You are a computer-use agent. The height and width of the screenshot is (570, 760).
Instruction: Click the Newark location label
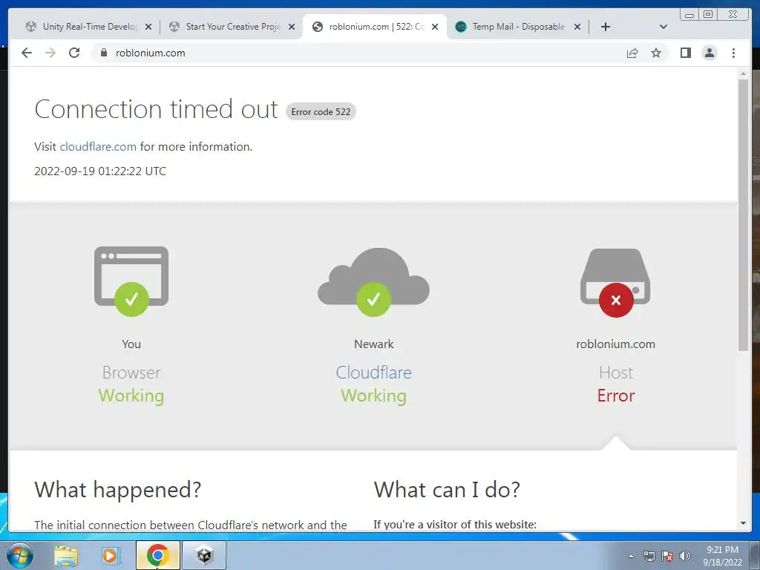pos(374,344)
